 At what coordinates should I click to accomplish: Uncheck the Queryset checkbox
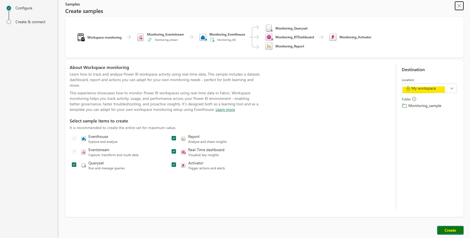click(74, 165)
